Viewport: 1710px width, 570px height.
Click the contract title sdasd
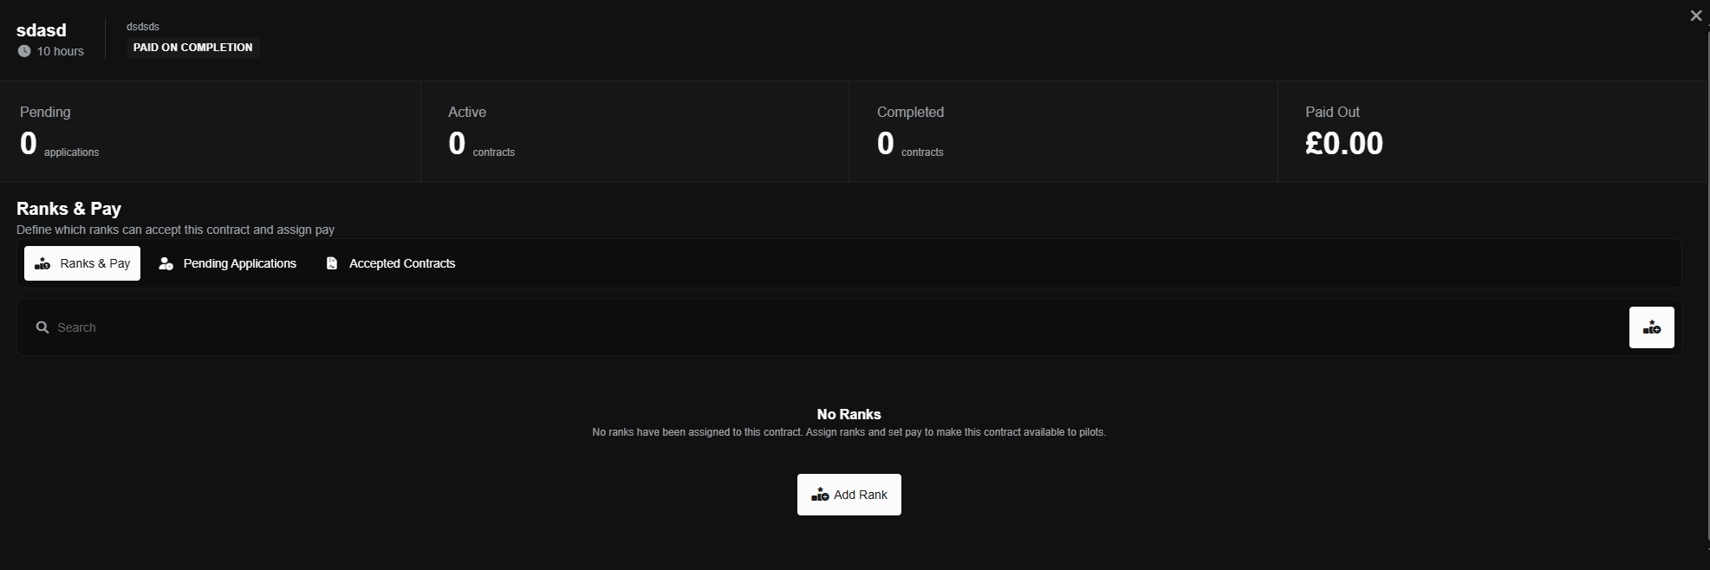click(x=42, y=30)
